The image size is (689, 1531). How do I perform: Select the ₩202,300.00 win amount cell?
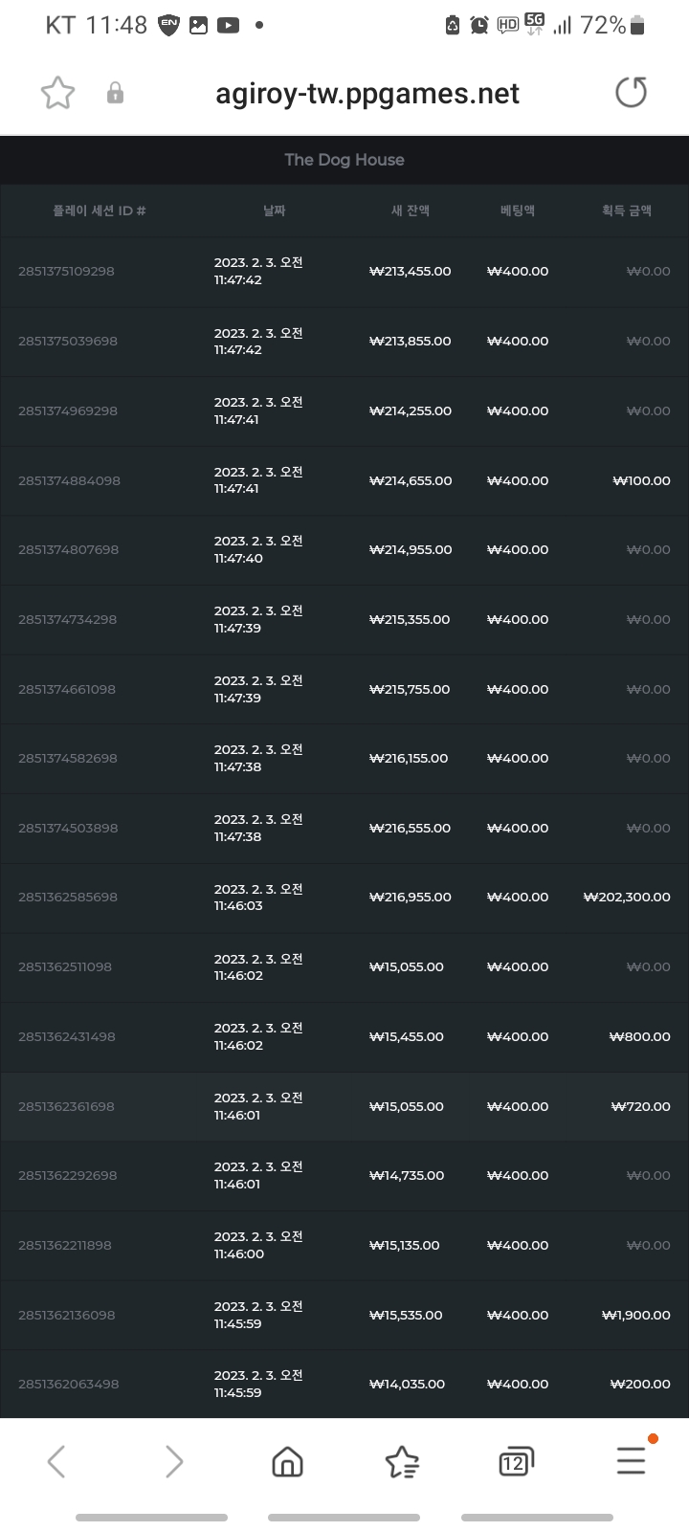[627, 898]
